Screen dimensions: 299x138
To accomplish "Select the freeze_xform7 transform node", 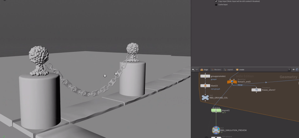I will (256, 90).
